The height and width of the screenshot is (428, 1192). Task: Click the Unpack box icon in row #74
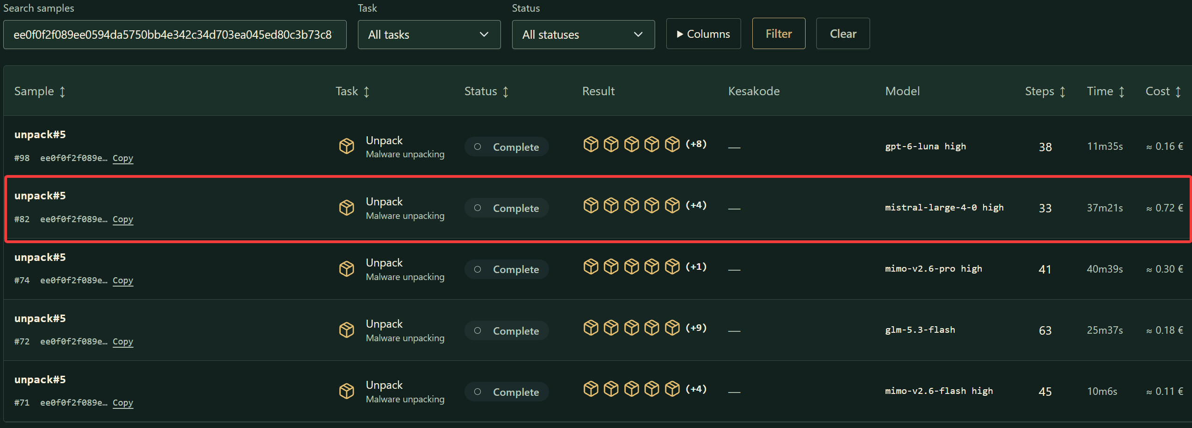(x=346, y=269)
